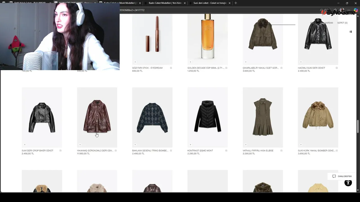Click the plus icon on Suni Deri Crop Biker Ceket
This screenshot has height=202, width=360.
pyautogui.click(x=25, y=145)
